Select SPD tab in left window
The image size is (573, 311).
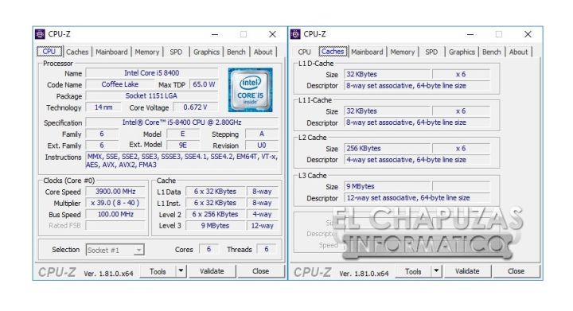point(176,52)
